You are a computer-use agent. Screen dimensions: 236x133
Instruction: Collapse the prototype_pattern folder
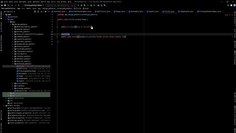13,64
